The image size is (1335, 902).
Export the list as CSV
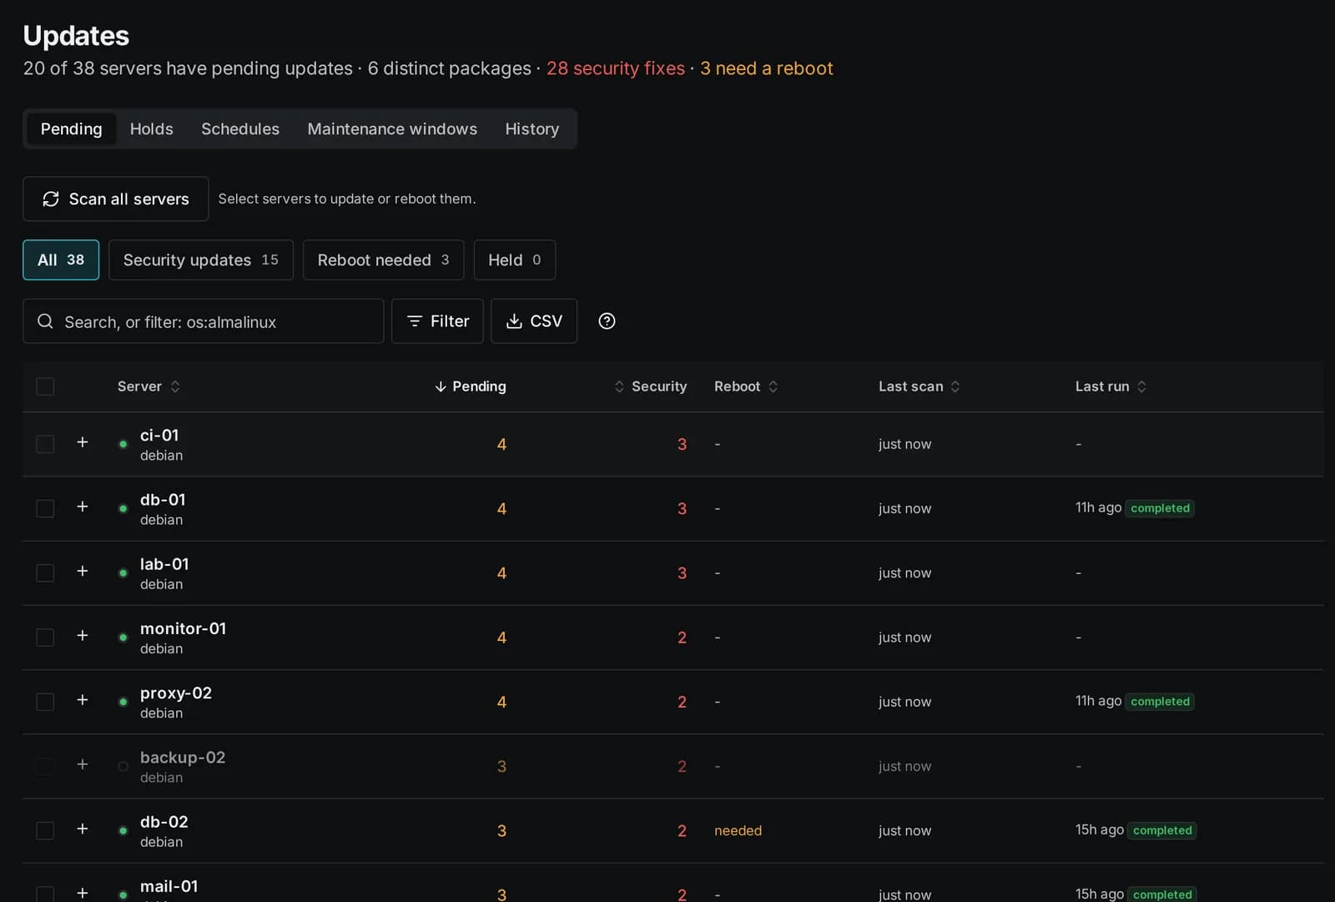534,321
